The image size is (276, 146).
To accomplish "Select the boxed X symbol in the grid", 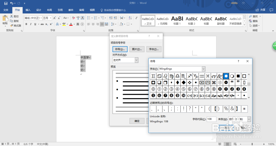I will coord(202,82).
